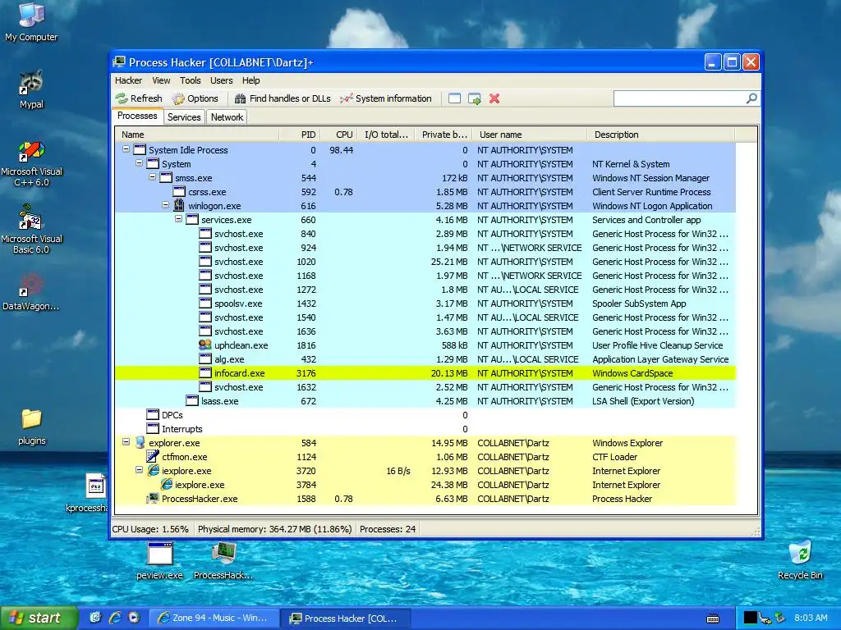Sort processes by Name column header
Screen dimensions: 841x630
197,135
